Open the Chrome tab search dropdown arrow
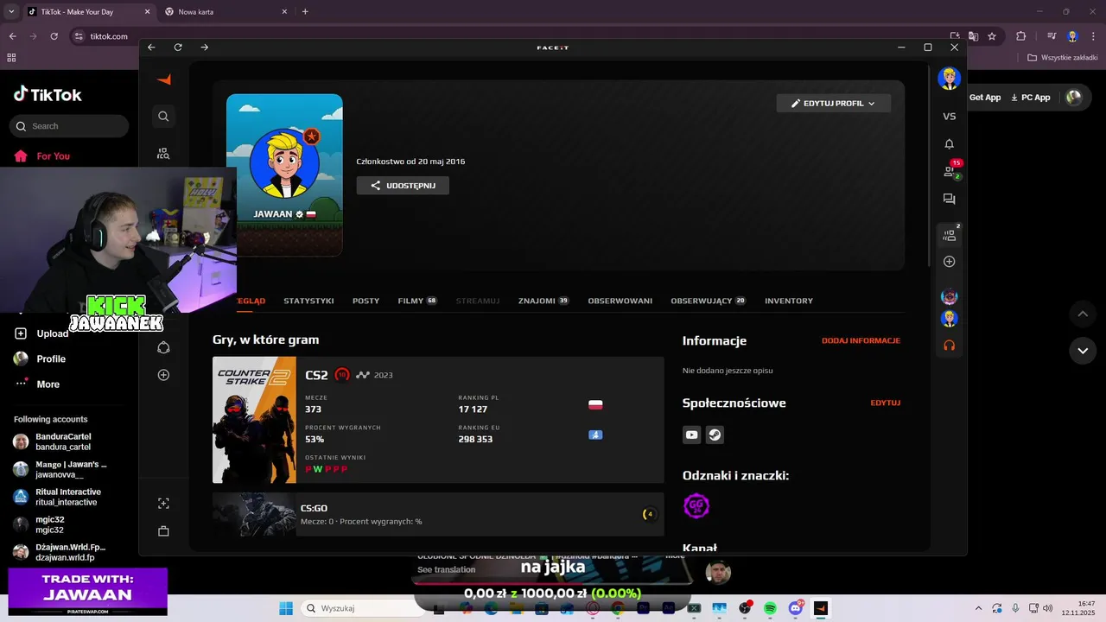Image resolution: width=1106 pixels, height=622 pixels. pyautogui.click(x=11, y=11)
